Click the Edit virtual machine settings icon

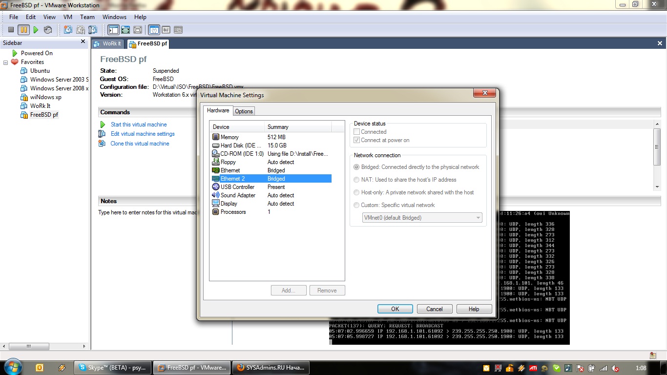tap(102, 134)
